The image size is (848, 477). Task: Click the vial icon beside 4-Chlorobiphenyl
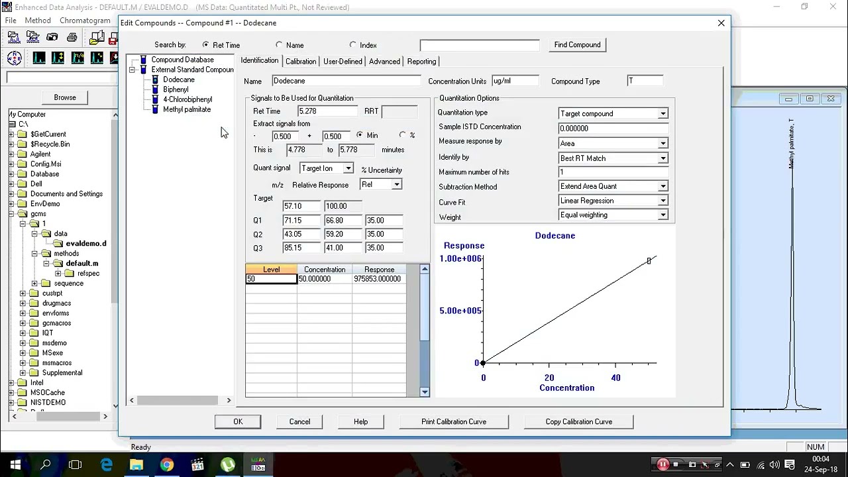156,99
